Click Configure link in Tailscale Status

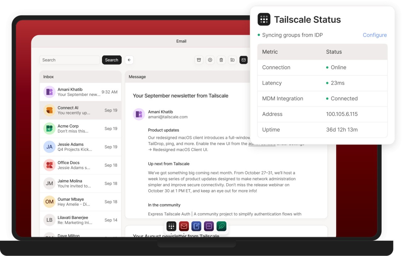[x=375, y=35]
